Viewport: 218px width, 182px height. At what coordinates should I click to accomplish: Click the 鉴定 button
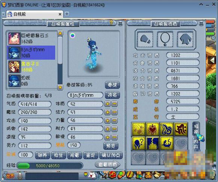point(91,155)
